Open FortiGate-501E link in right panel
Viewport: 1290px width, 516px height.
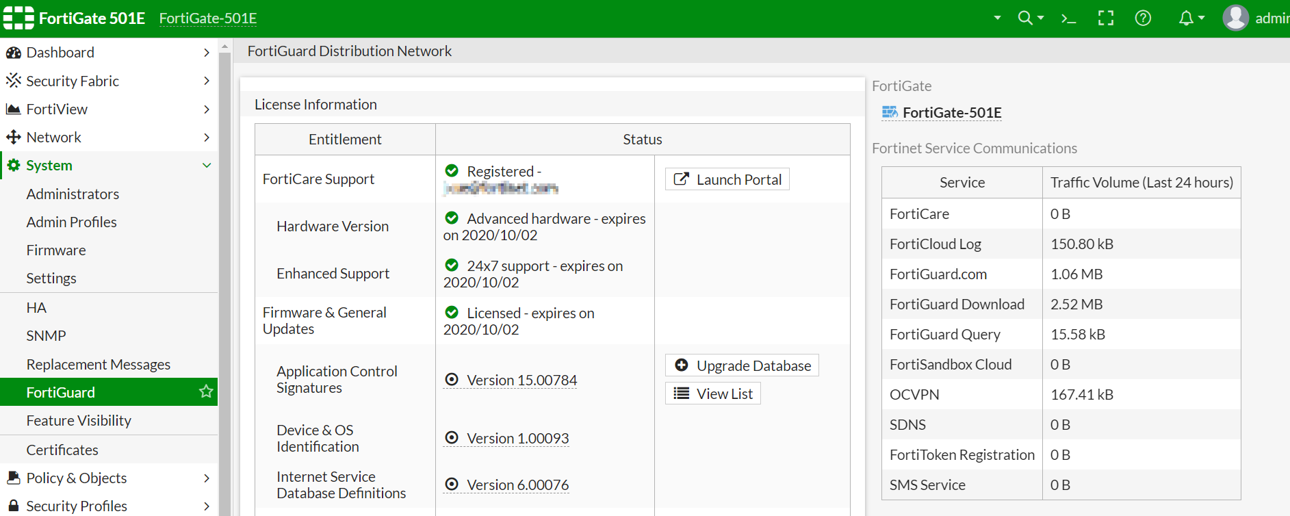coord(952,112)
